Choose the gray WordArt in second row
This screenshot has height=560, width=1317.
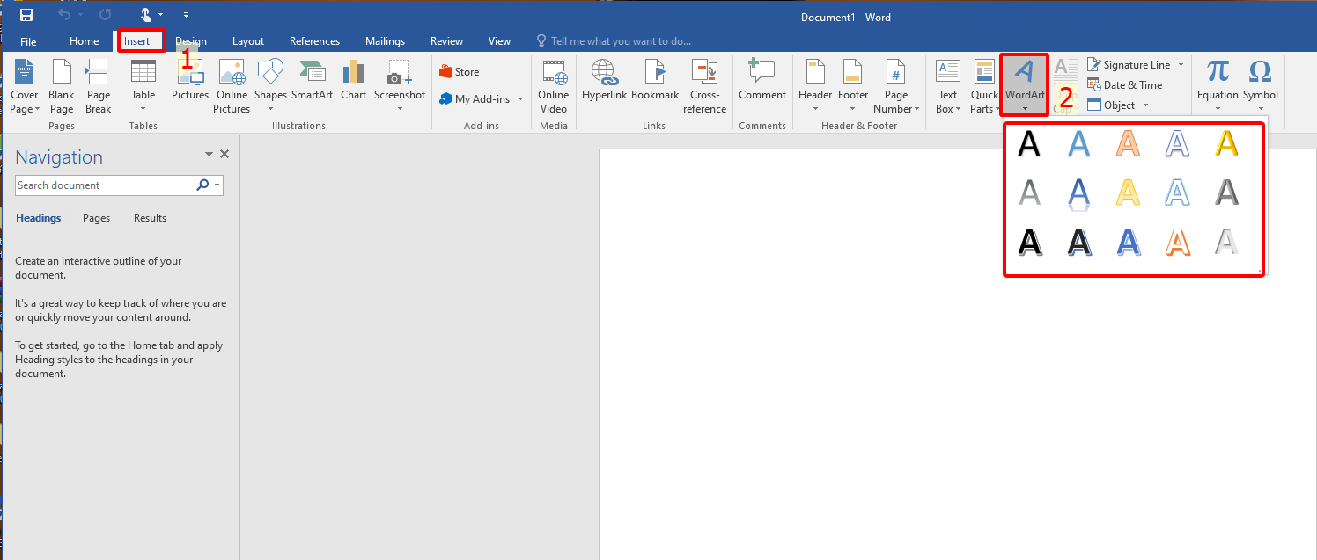click(x=1029, y=193)
